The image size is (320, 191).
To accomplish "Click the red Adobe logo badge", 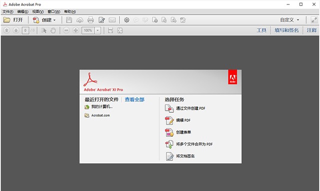I will click(x=232, y=77).
